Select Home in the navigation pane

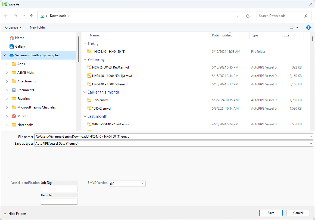(20, 38)
